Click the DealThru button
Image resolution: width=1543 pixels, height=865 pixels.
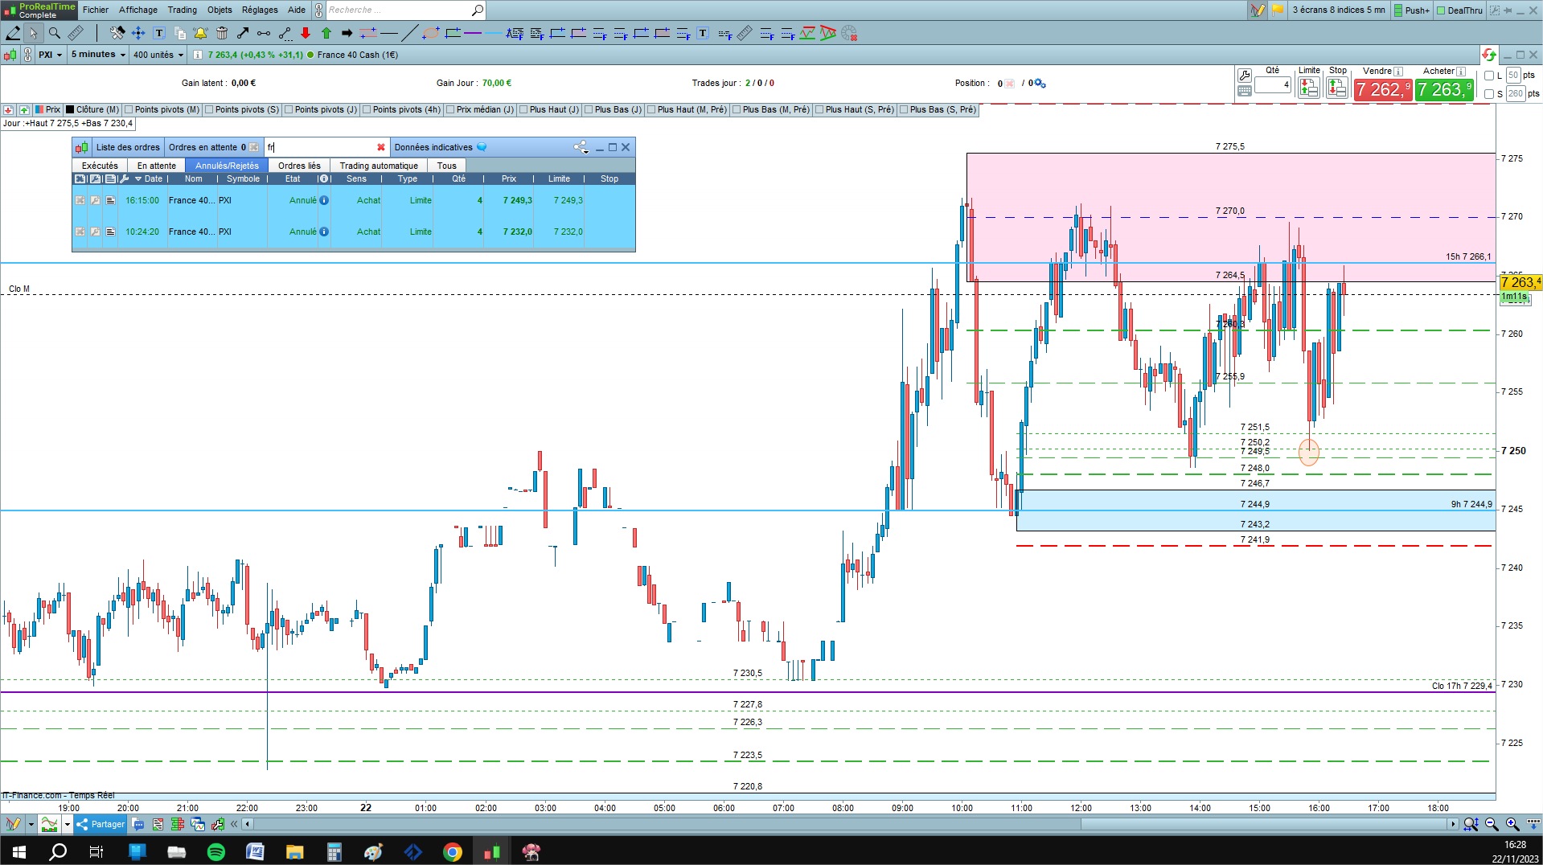click(x=1459, y=10)
